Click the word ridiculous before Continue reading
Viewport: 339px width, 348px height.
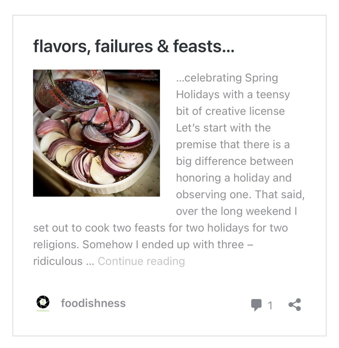click(58, 261)
